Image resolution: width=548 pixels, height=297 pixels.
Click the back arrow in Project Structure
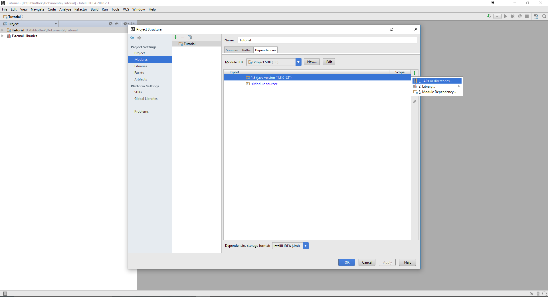[x=132, y=38]
